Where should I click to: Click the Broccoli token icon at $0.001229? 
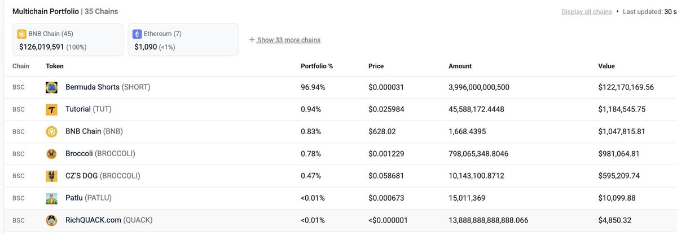(x=52, y=153)
